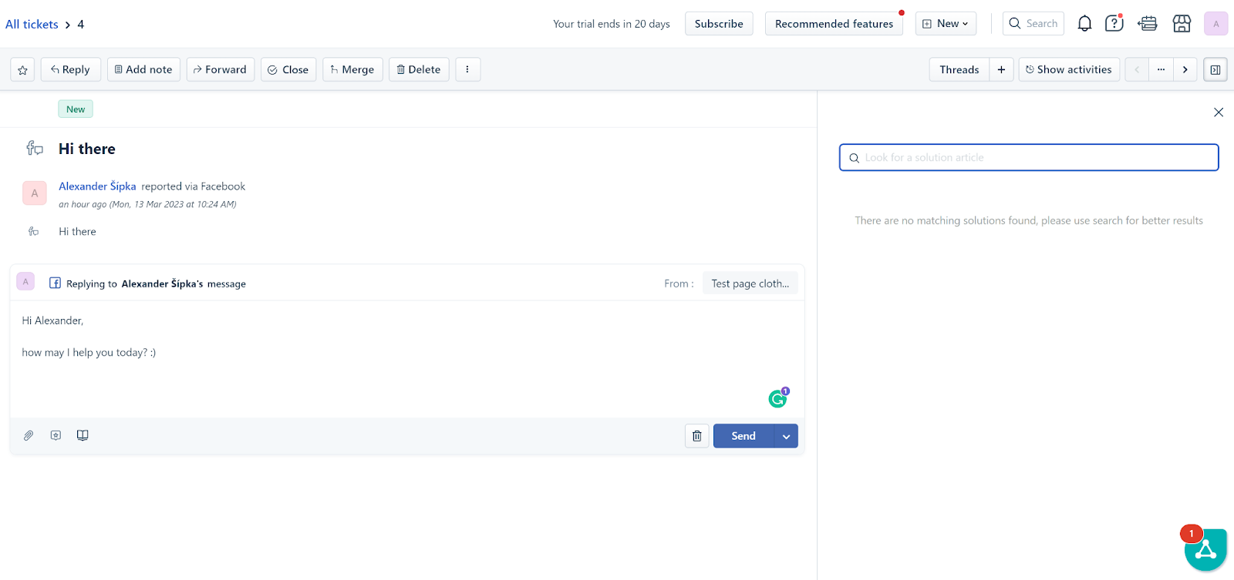
Task: Open the Threads view
Action: 959,69
